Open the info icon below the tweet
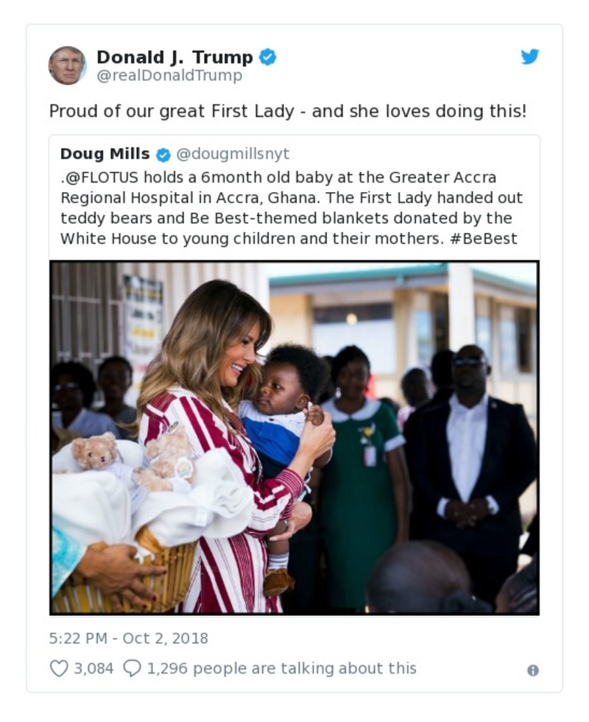Image resolution: width=589 pixels, height=722 pixels. [533, 670]
